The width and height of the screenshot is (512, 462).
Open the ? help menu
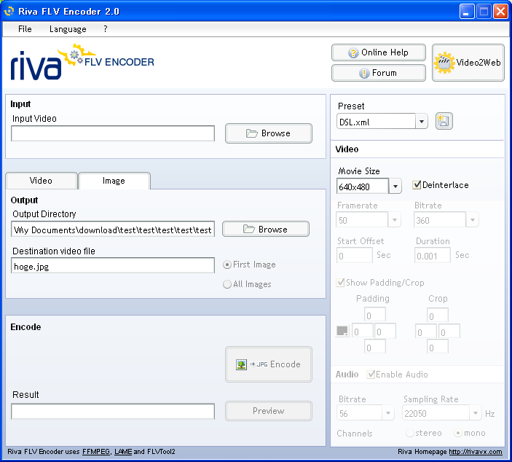tap(105, 29)
